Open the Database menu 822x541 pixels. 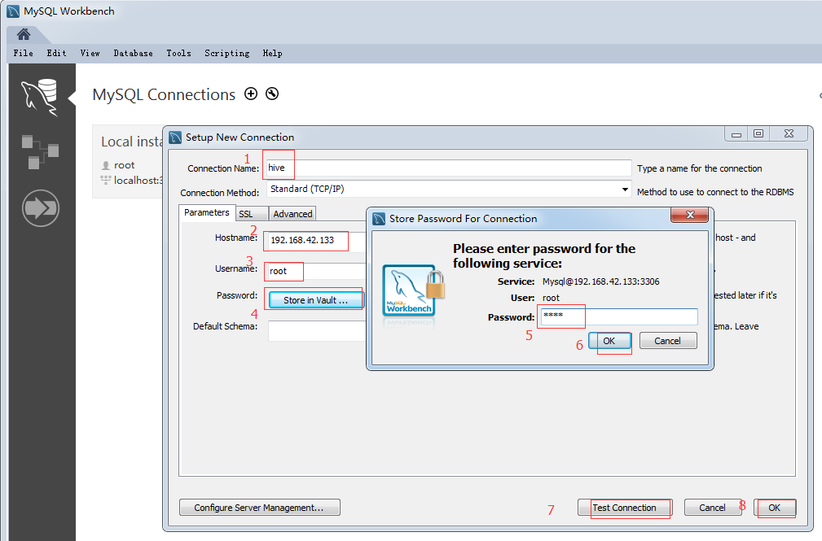pyautogui.click(x=133, y=53)
